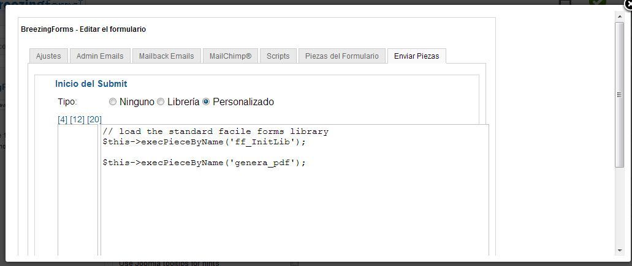Click the scrollbar up arrow
This screenshot has height=266, width=632.
620,16
